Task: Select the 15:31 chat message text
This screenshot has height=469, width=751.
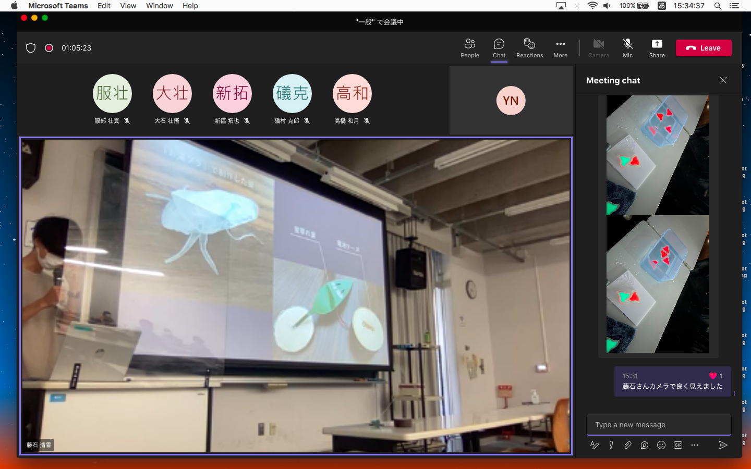Action: [672, 386]
